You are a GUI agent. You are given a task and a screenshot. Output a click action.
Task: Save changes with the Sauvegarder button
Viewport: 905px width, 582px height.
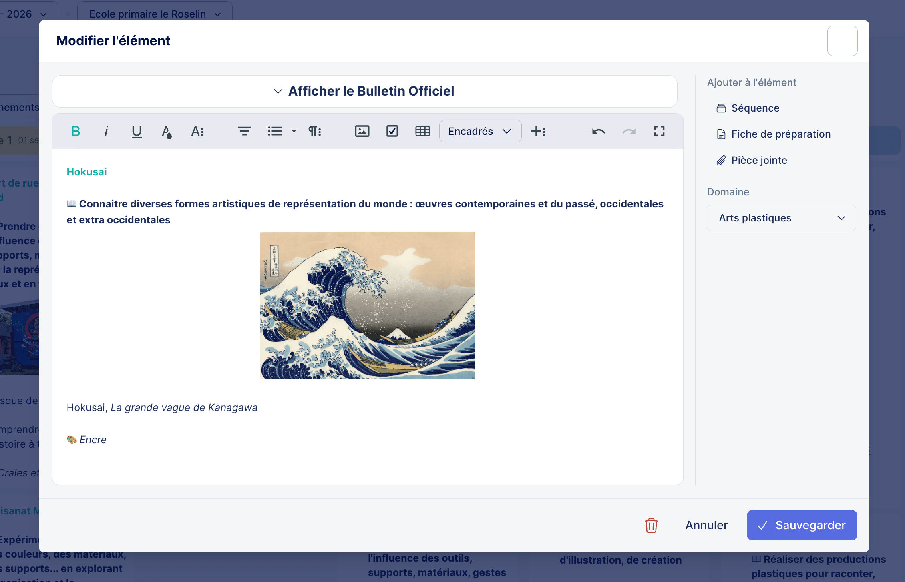[x=801, y=525]
